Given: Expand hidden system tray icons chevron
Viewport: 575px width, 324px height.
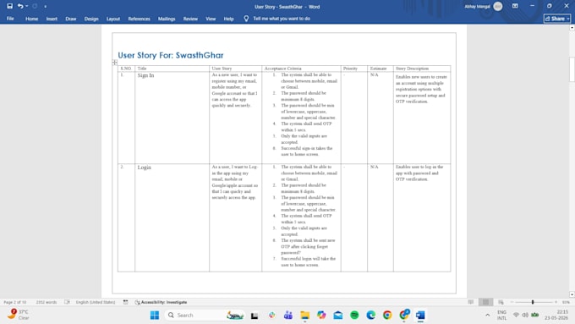Looking at the screenshot, I should pos(487,315).
